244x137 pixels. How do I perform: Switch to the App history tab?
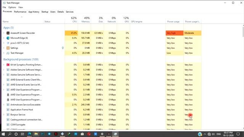coord(34,12)
